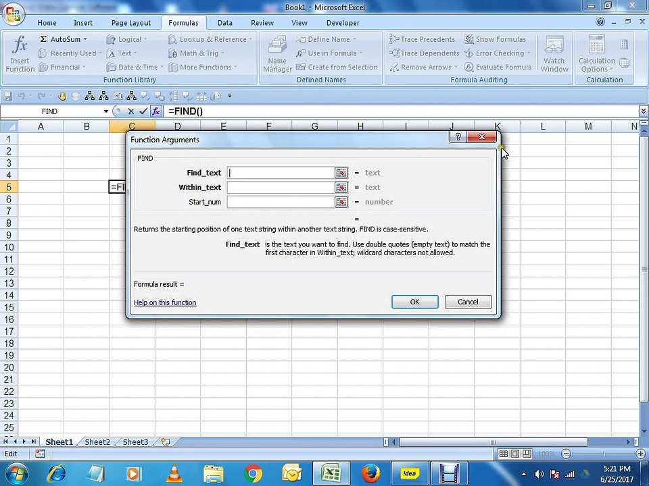The image size is (649, 486).
Task: Open the Review tab
Action: tap(262, 23)
